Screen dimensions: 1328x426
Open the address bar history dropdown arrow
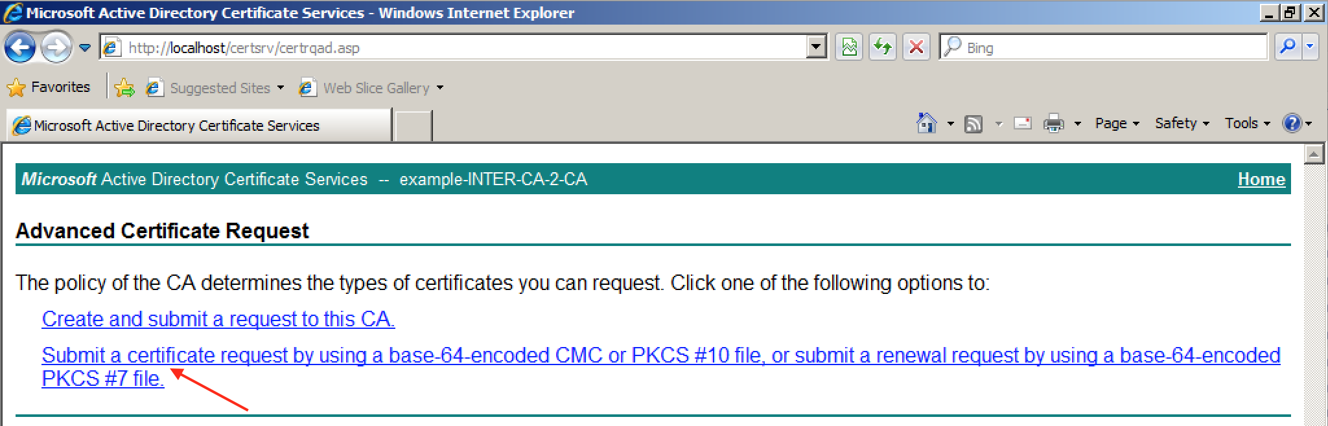click(816, 47)
